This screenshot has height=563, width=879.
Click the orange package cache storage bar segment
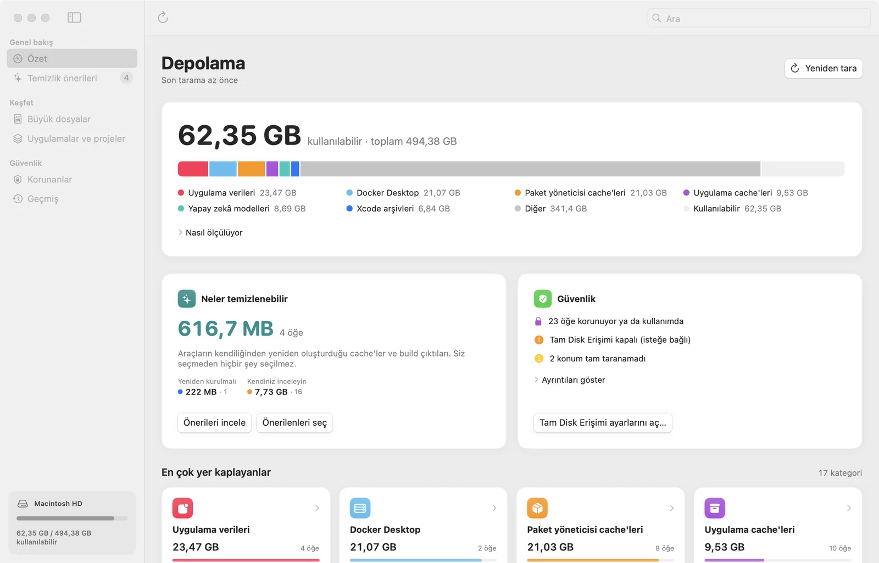(252, 169)
